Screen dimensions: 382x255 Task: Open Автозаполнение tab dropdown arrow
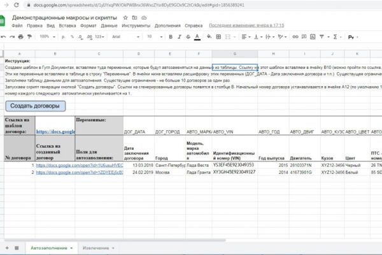pos(71,248)
